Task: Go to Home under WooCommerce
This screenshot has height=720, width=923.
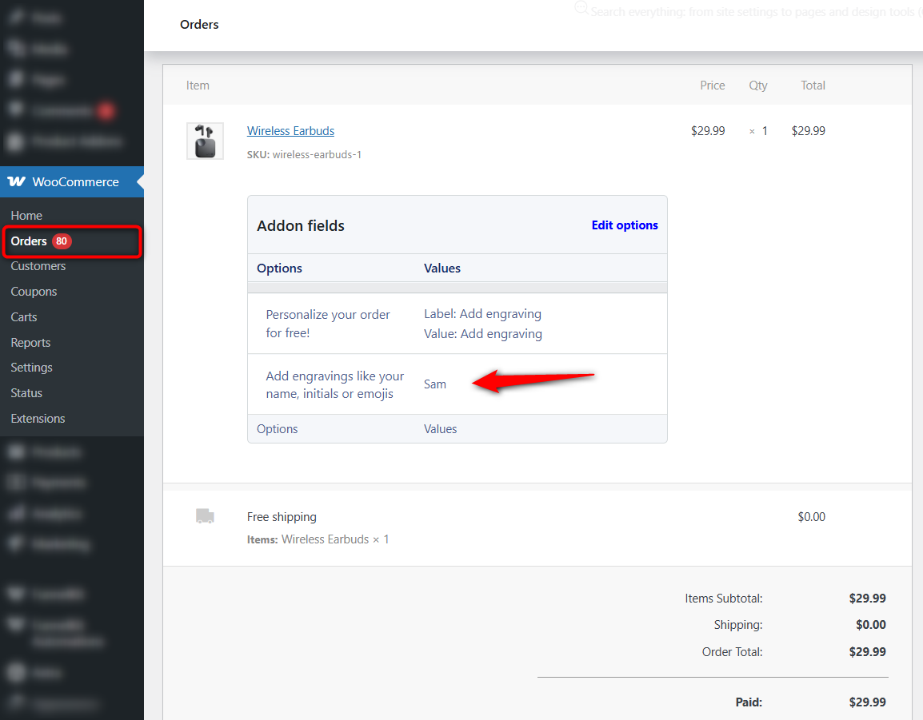Action: pyautogui.click(x=26, y=215)
